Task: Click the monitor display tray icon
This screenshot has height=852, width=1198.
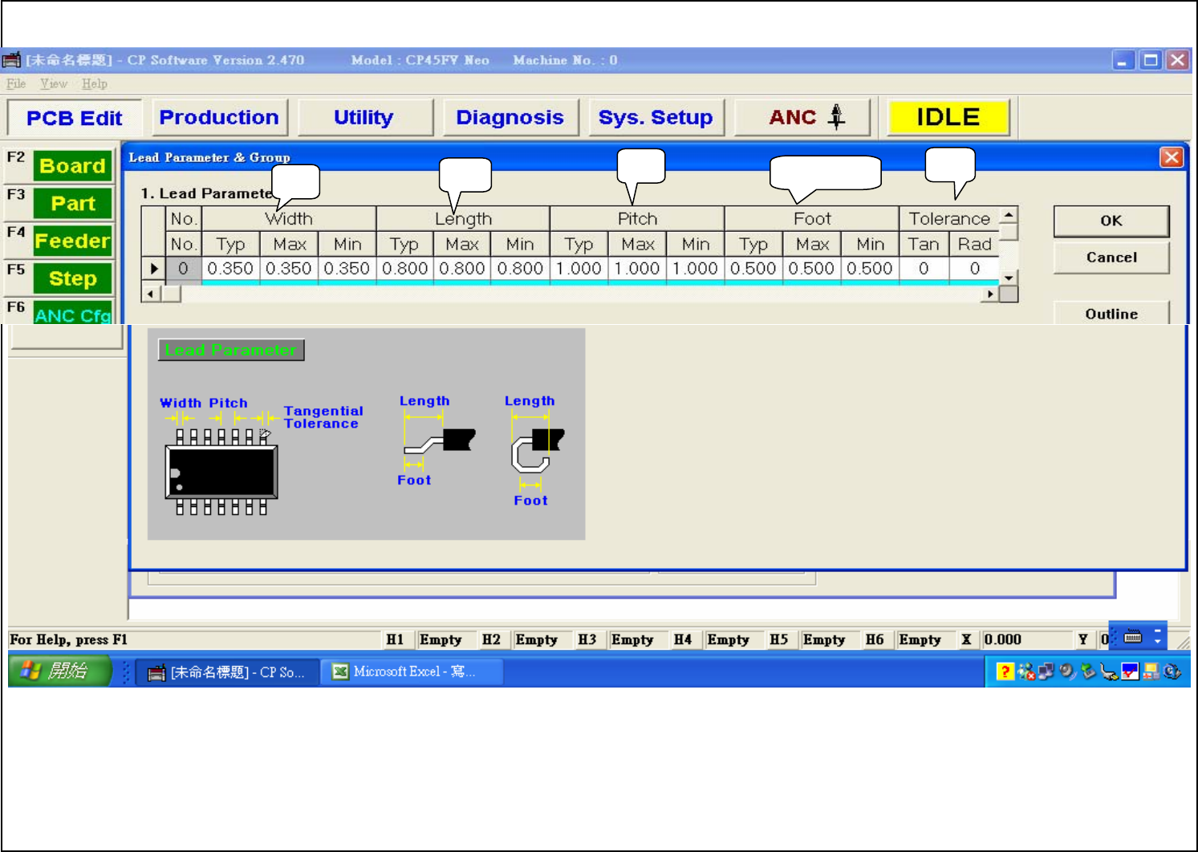Action: (1151, 671)
